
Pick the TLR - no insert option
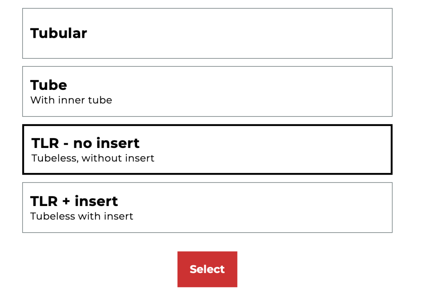(207, 150)
